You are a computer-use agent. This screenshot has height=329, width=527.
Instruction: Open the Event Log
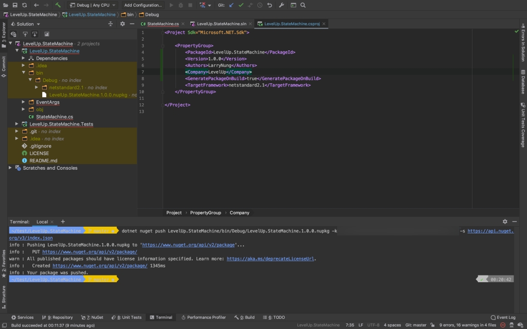503,317
